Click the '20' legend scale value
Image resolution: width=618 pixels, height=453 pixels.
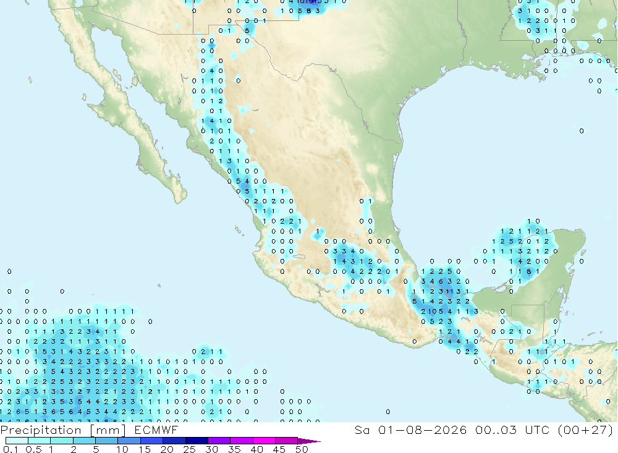(167, 449)
